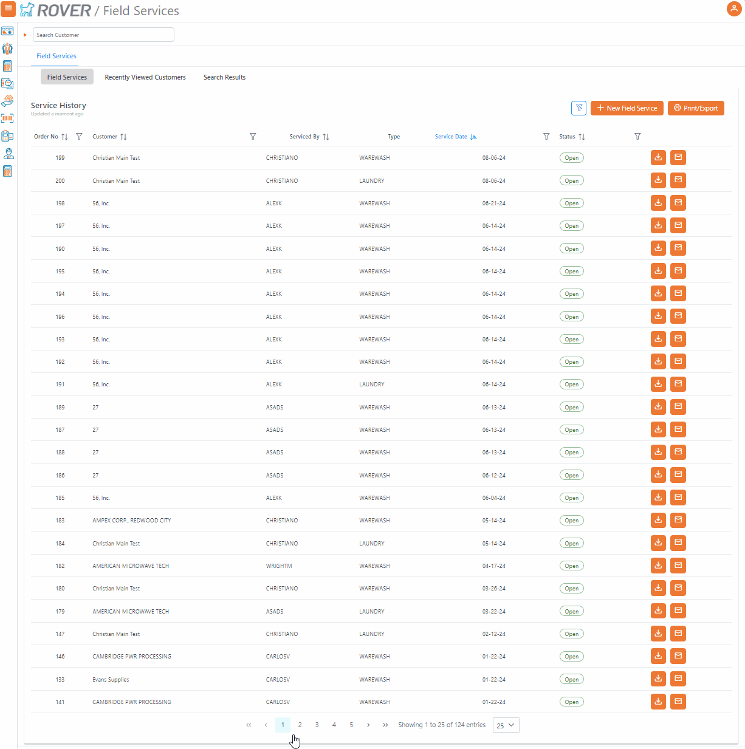The height and width of the screenshot is (749, 745).
Task: Open the Print/Export dialog
Action: click(x=696, y=108)
